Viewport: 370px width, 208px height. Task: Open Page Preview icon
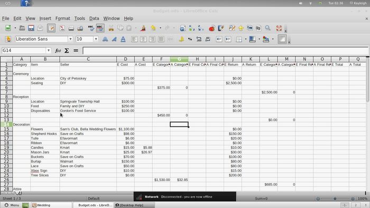pos(80,28)
